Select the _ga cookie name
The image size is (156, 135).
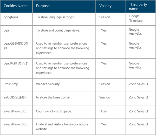(6, 30)
